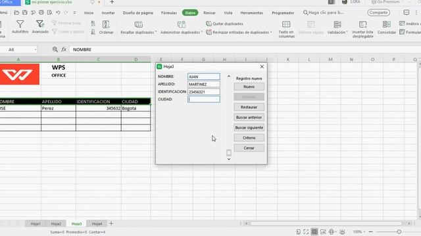Click Restaurar in the form dialog
Screen dimensions: 421x236
[249, 107]
